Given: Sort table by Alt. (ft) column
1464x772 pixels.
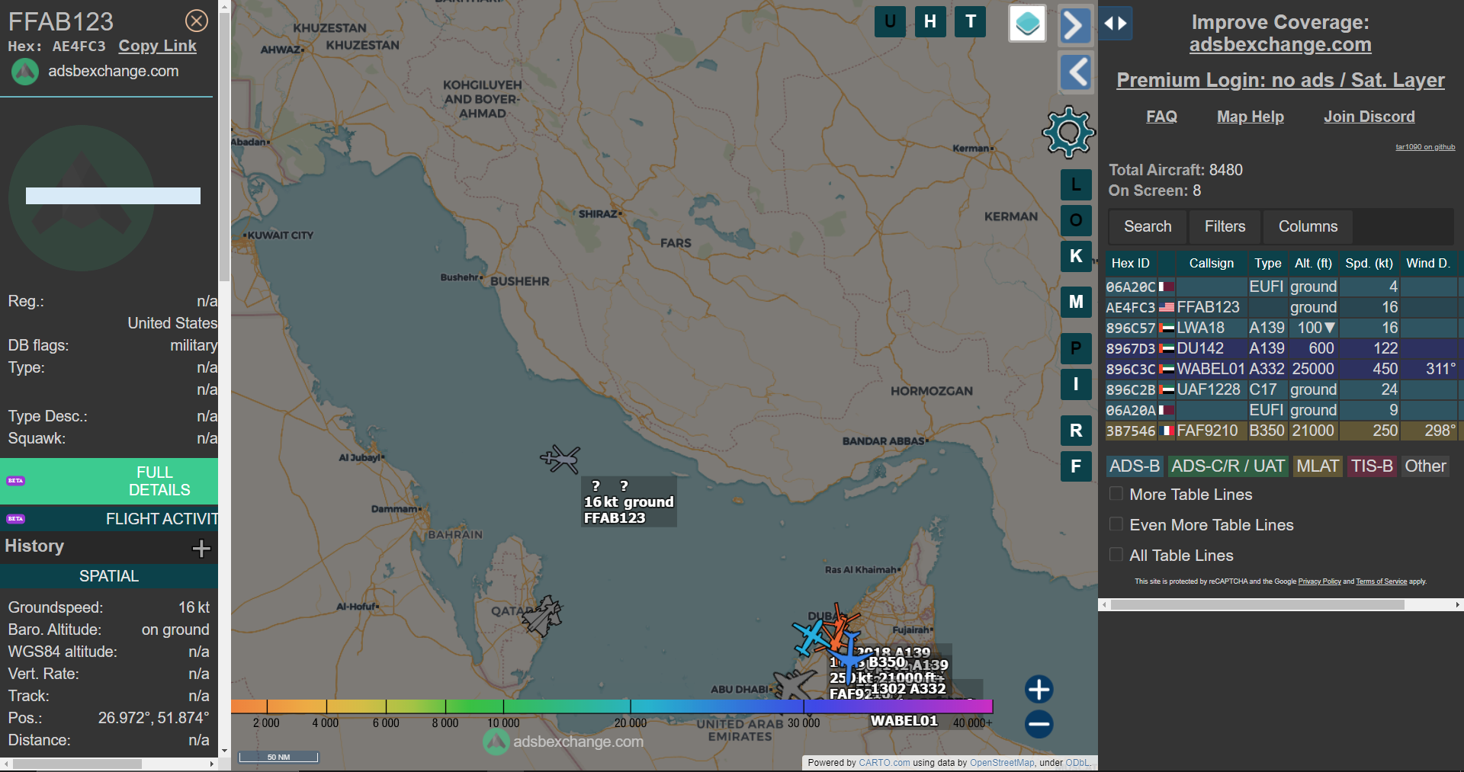Looking at the screenshot, I should [x=1313, y=263].
